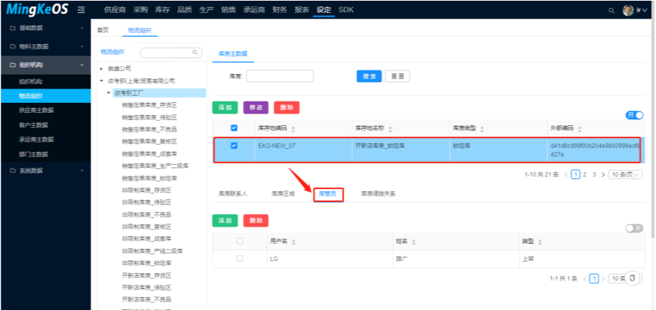The height and width of the screenshot is (310, 656).
Task: Tick the select-all checkbox in warehouse table
Action: pyautogui.click(x=234, y=128)
